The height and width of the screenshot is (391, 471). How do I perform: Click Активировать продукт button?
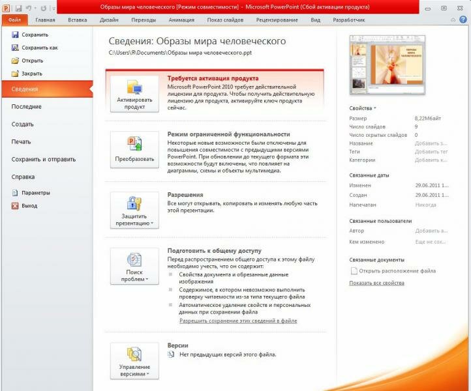[134, 94]
